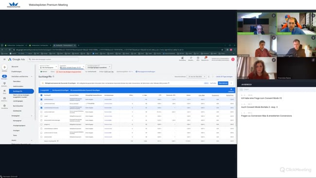Open the Google Ads hamburger menu

4,59
